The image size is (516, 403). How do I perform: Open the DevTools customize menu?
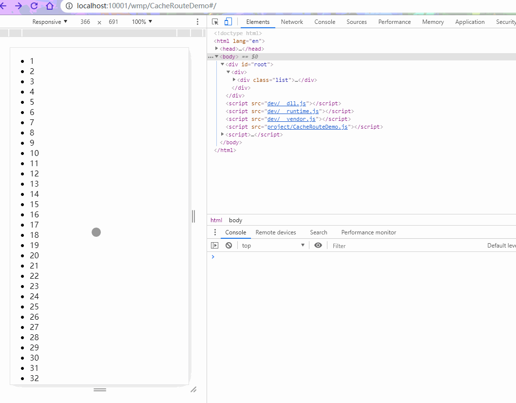point(514,21)
